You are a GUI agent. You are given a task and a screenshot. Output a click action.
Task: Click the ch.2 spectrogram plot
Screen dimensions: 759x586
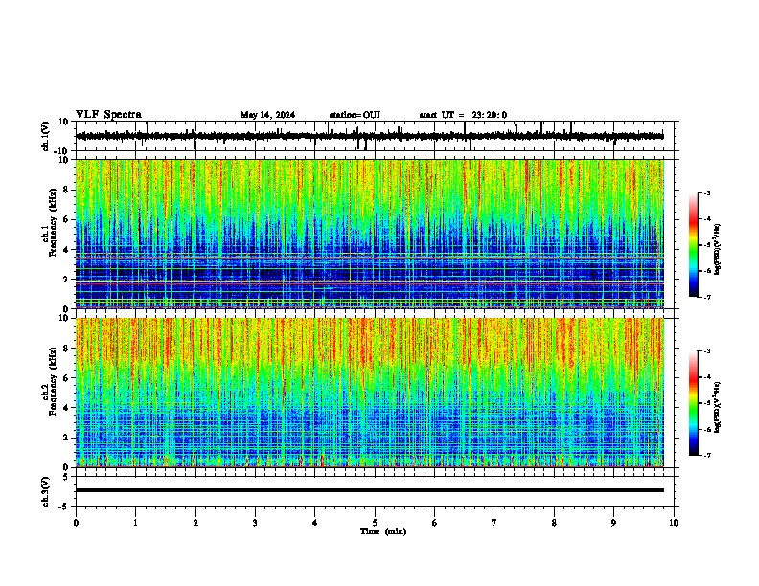[370, 393]
